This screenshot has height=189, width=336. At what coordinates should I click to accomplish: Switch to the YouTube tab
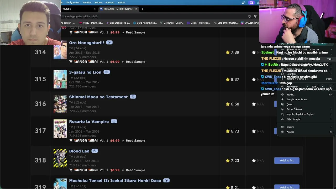point(76,9)
